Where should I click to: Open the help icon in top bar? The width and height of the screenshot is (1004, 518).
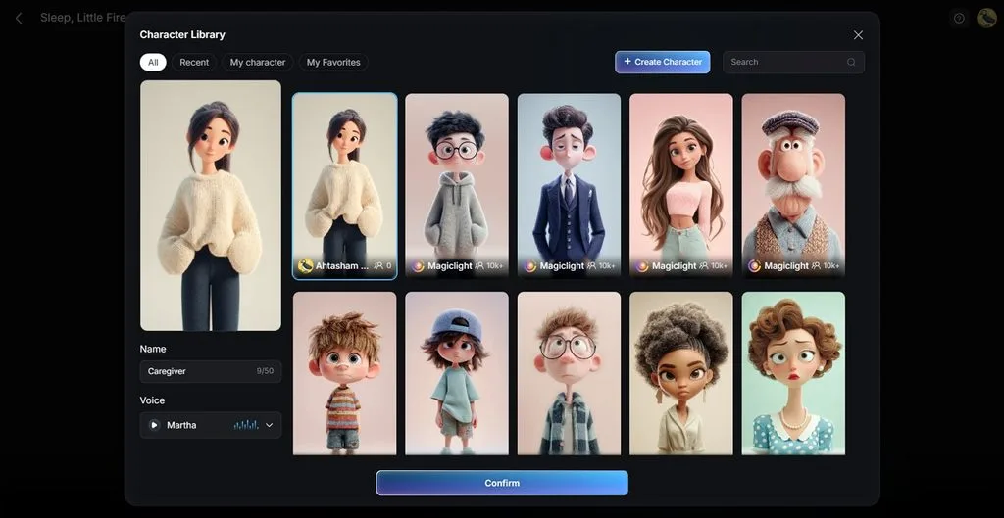[x=959, y=18]
